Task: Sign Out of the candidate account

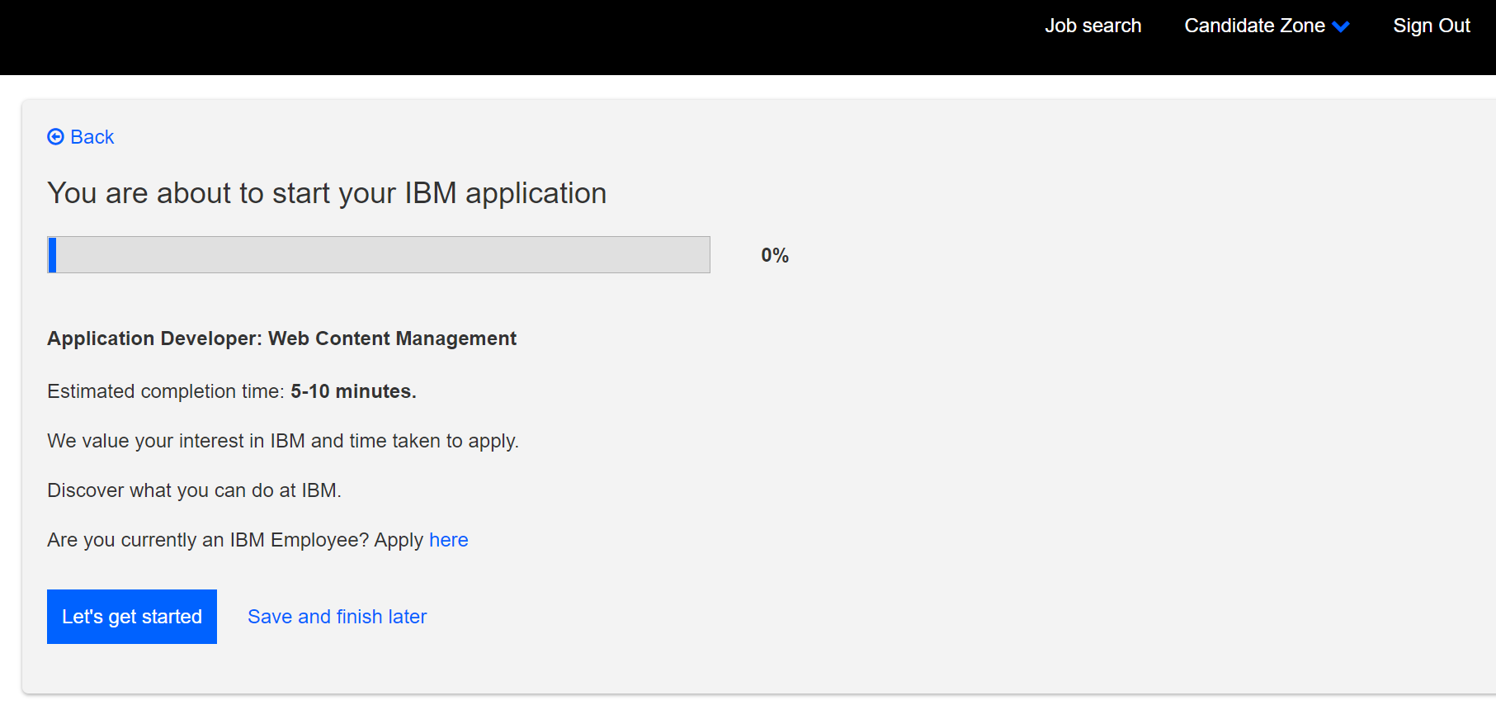Action: point(1431,26)
